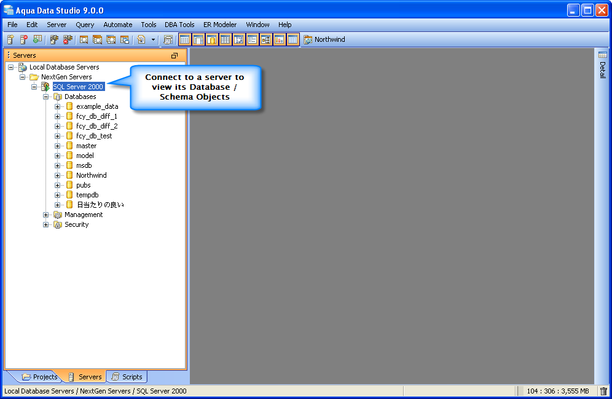The image size is (612, 399).
Task: Expand the Management folder
Action: click(45, 215)
